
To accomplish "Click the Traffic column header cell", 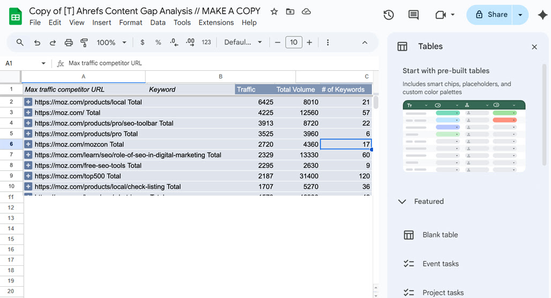I will pos(254,90).
